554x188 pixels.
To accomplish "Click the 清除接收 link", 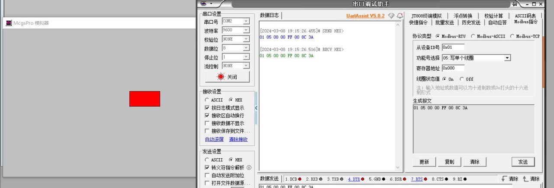I will 238,139.
